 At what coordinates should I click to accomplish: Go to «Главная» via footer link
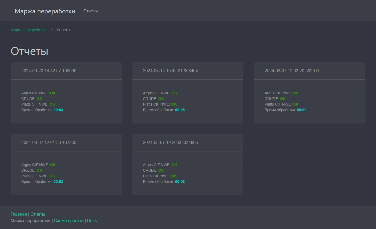pyautogui.click(x=19, y=214)
